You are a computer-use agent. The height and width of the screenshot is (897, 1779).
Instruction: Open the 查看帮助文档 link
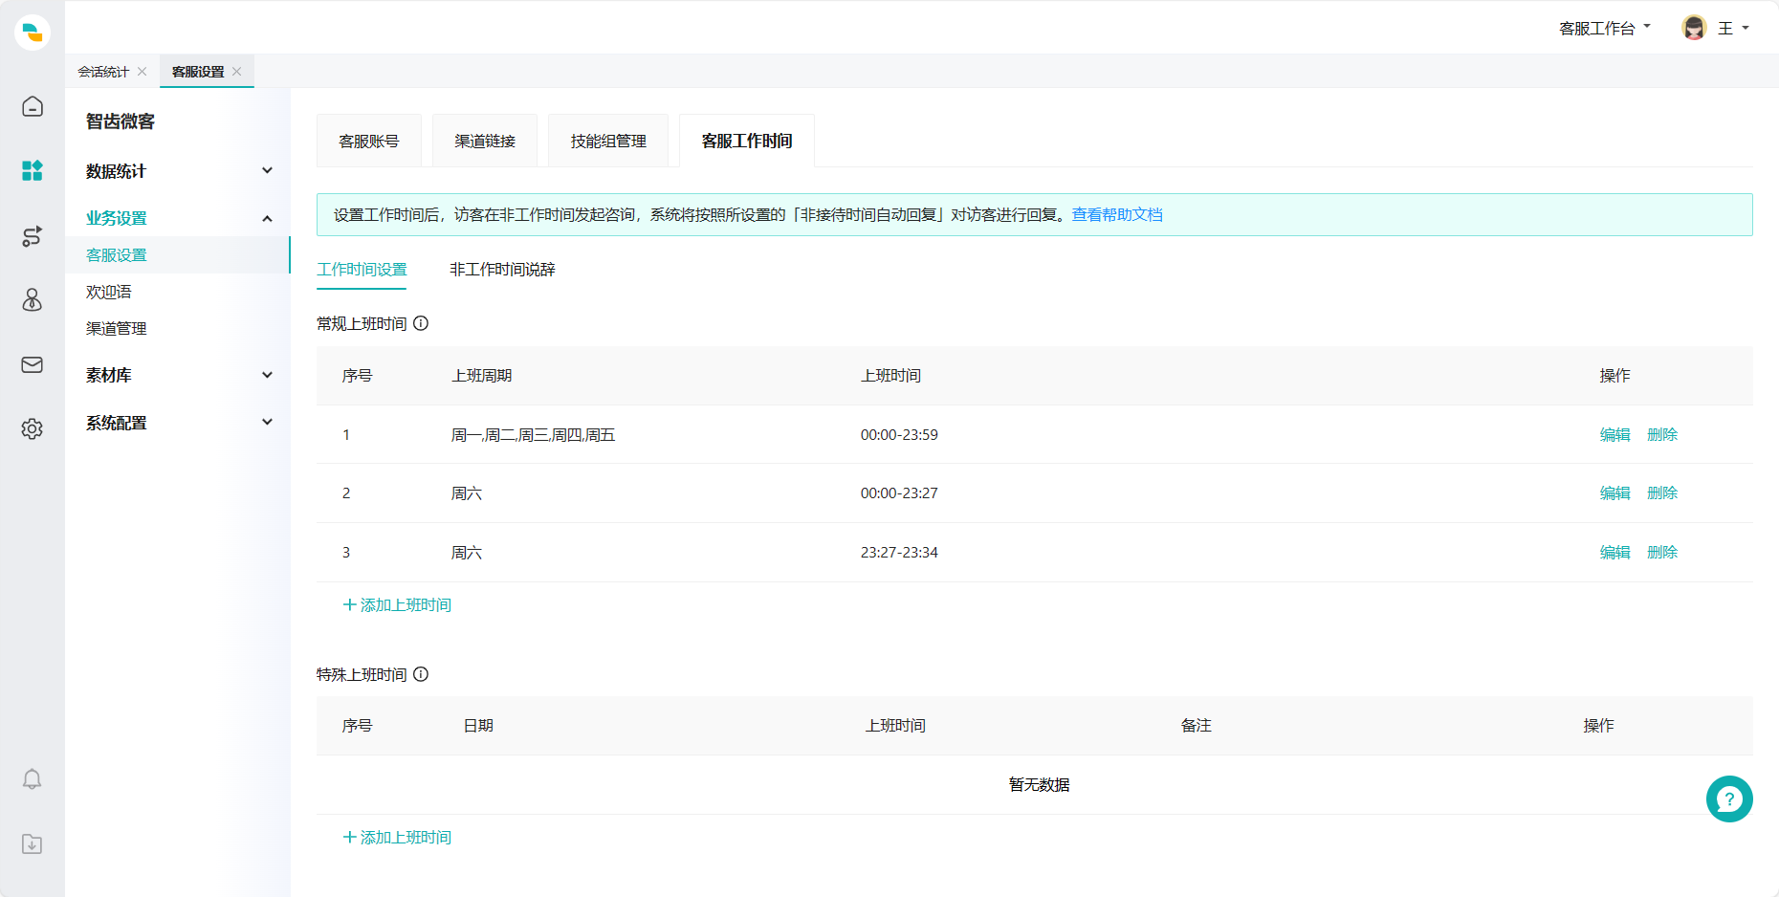(x=1117, y=215)
